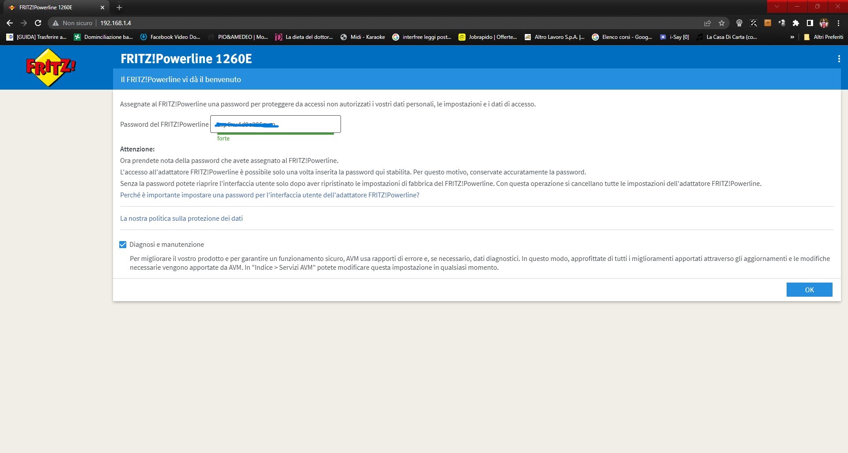Open La nostra politica sulla protezione dei dati
848x453 pixels.
coord(182,219)
